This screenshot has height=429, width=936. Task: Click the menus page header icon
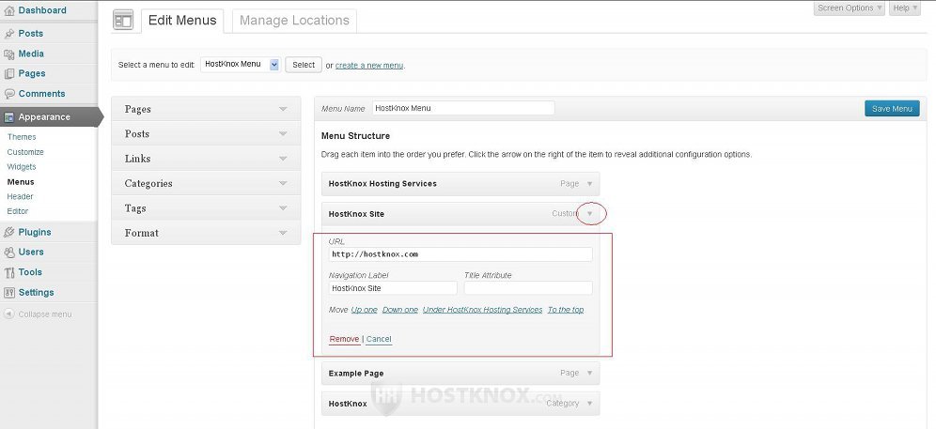pos(123,21)
